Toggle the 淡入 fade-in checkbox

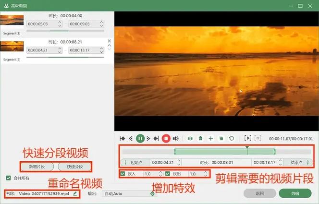point(123,174)
